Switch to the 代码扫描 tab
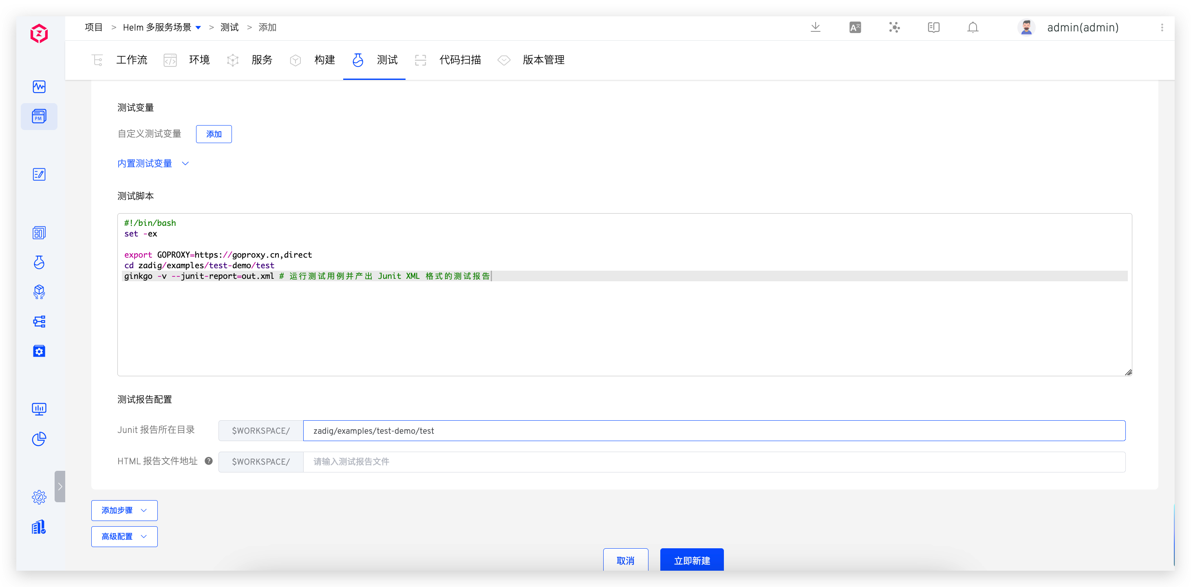The image size is (1191, 587). coord(460,60)
